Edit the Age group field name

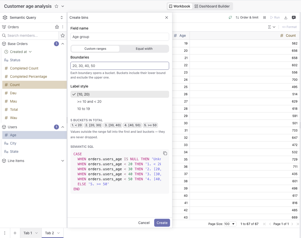[120, 37]
